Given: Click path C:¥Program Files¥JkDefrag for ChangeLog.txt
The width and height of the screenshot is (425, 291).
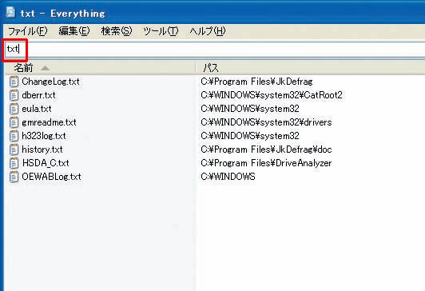Looking at the screenshot, I should tap(256, 82).
